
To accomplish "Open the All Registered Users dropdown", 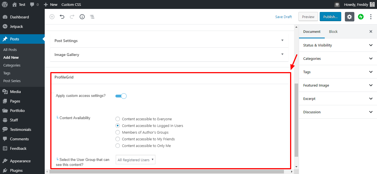I will (136, 160).
